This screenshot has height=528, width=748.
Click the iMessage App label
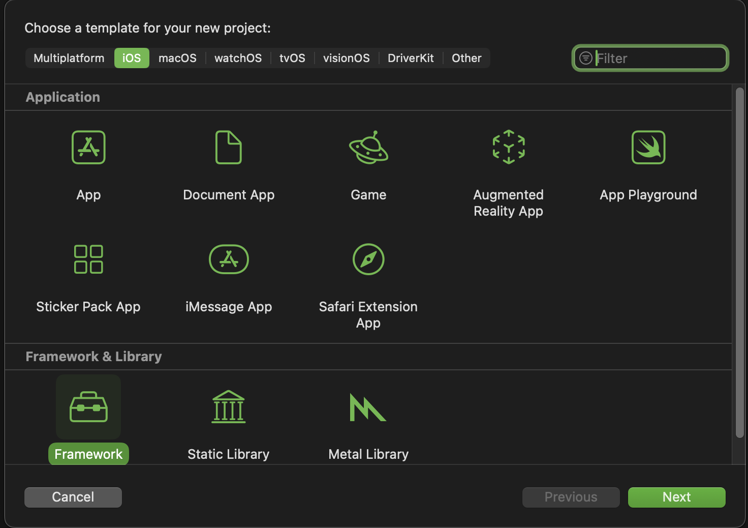(229, 307)
